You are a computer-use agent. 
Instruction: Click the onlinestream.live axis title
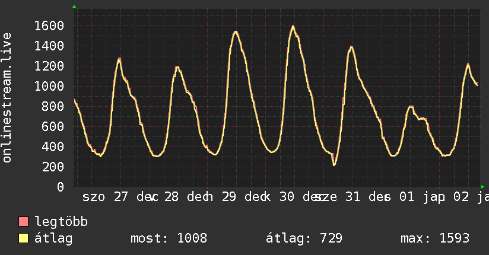(7, 98)
